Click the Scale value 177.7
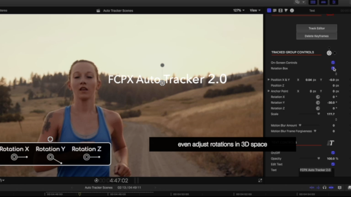Screen dimensions: 351x197 [x=330, y=114]
